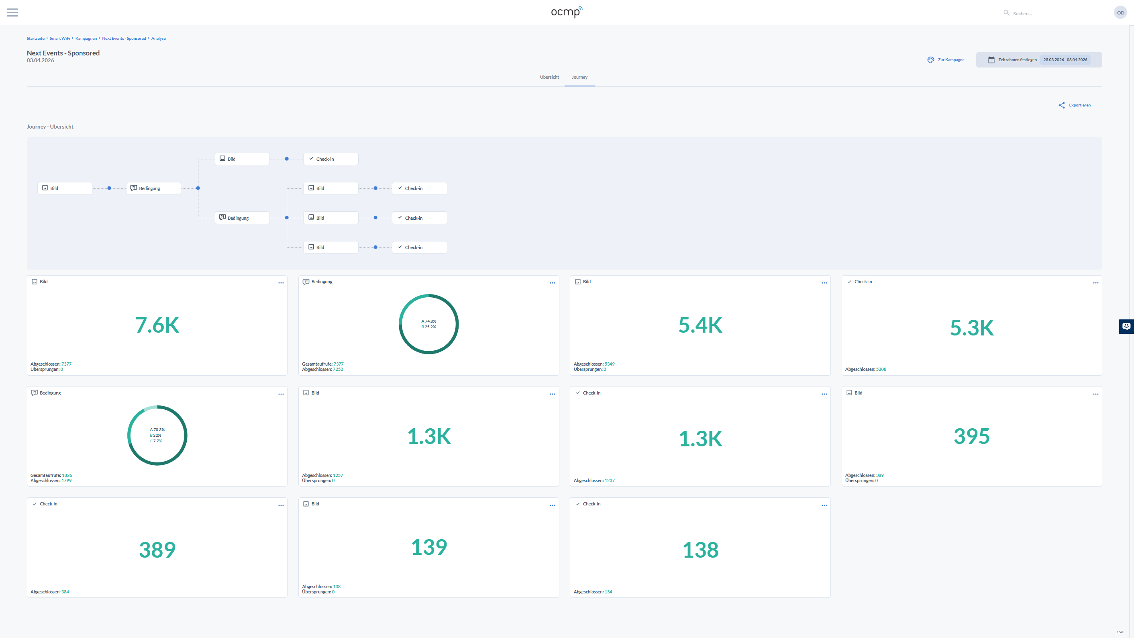
Task: Click the OD user avatar
Action: point(1120,13)
